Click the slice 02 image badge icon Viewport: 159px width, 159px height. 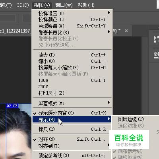(16, 106)
